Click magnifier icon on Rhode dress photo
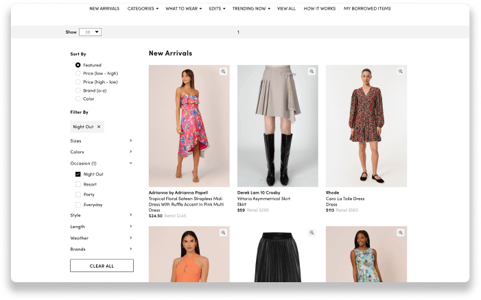The height and width of the screenshot is (300, 481). (400, 71)
